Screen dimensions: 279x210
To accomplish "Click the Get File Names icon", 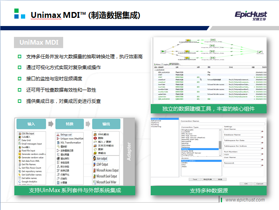I will 20,164.
